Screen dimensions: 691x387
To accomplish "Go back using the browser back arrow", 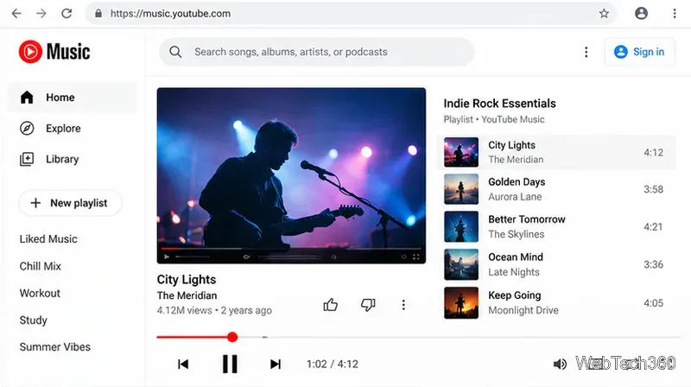I will pos(16,13).
